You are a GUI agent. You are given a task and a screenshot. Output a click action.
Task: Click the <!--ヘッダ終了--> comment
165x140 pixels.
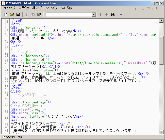pos(27,95)
